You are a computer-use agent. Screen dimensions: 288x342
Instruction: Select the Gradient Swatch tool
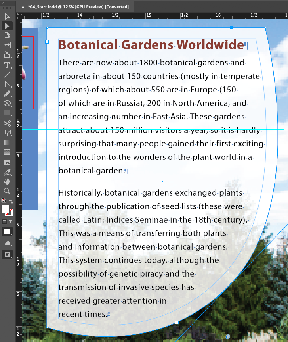pos(7,142)
